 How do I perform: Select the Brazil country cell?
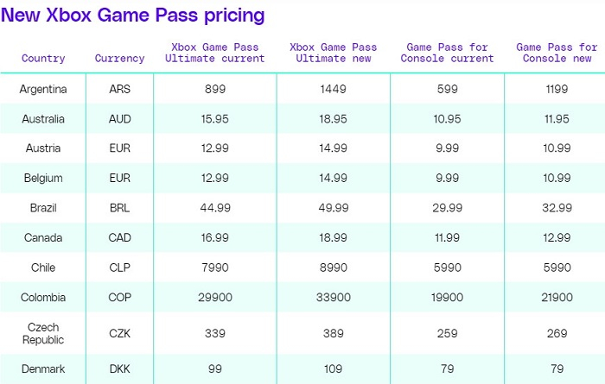43,208
